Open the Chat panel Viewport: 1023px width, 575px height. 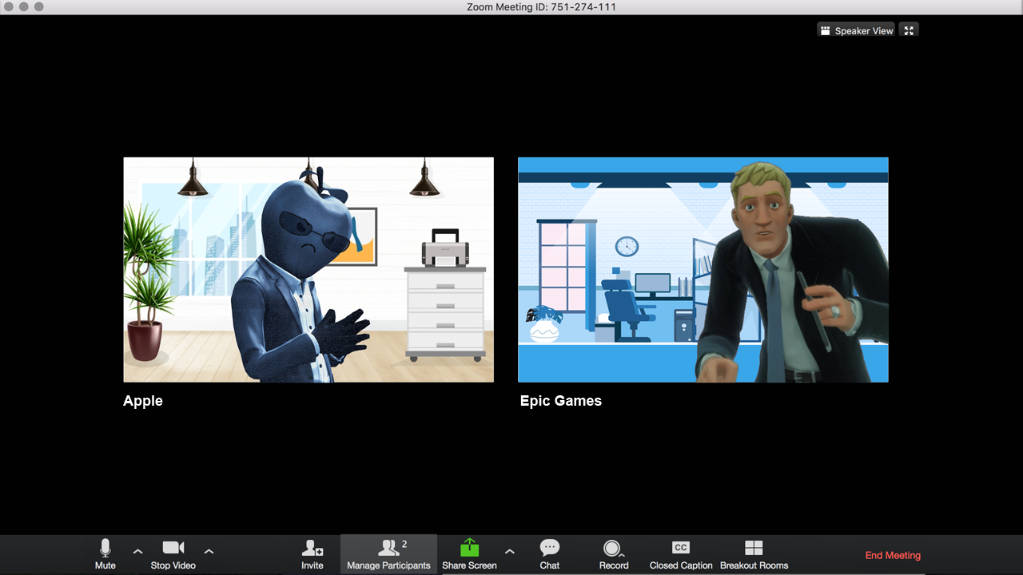click(x=550, y=554)
